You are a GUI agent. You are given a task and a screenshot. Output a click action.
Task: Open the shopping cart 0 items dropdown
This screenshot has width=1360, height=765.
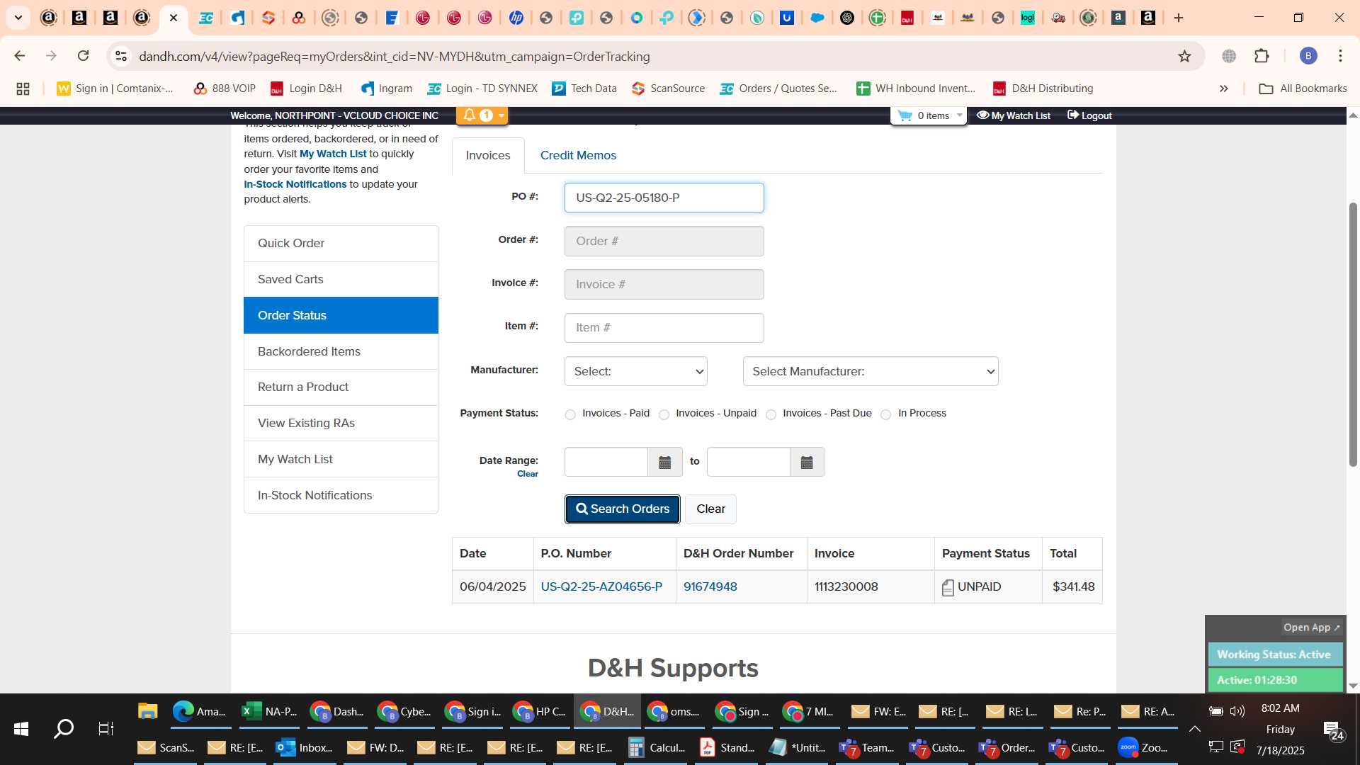point(929,115)
